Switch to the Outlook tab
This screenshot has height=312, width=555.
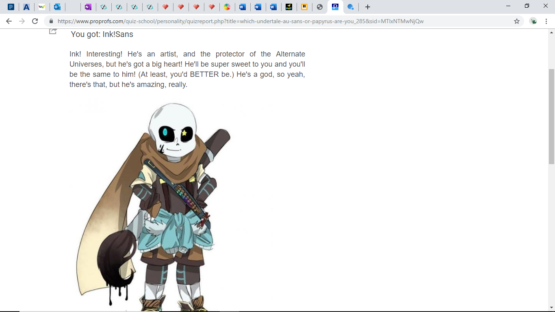57,7
